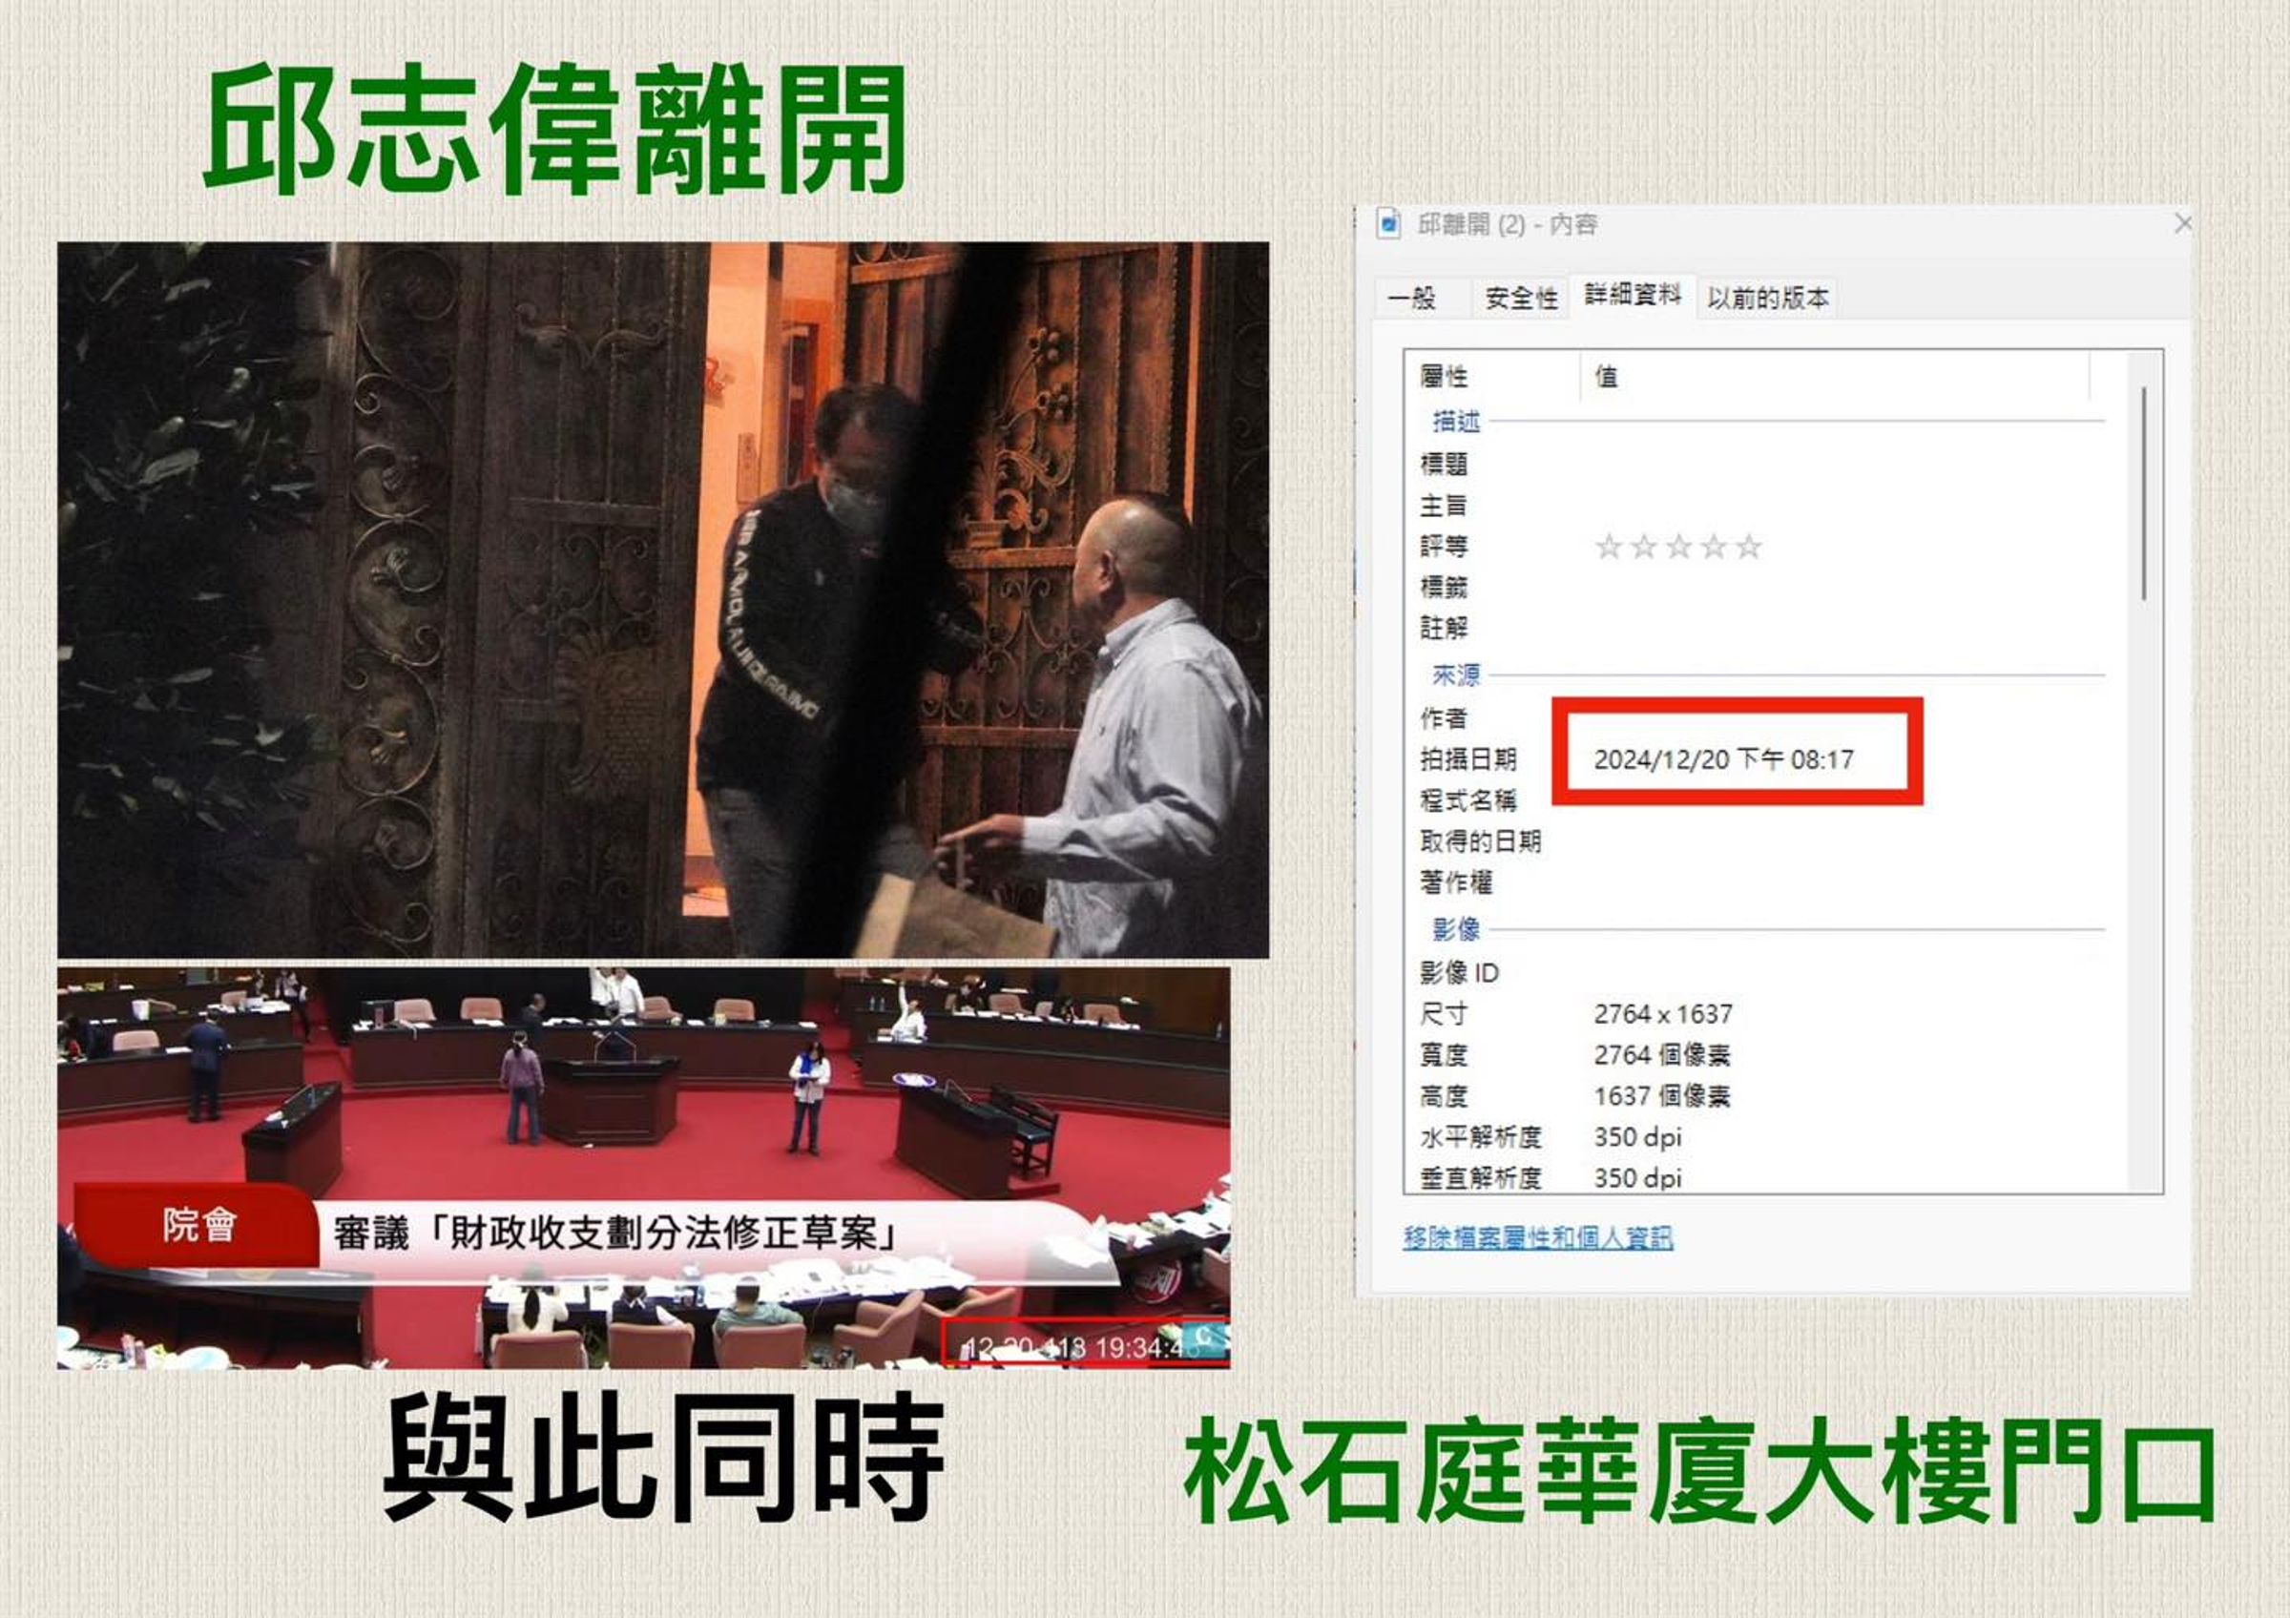The width and height of the screenshot is (2290, 1618).
Task: Click the 與此同時 black caption
Action: click(663, 1457)
